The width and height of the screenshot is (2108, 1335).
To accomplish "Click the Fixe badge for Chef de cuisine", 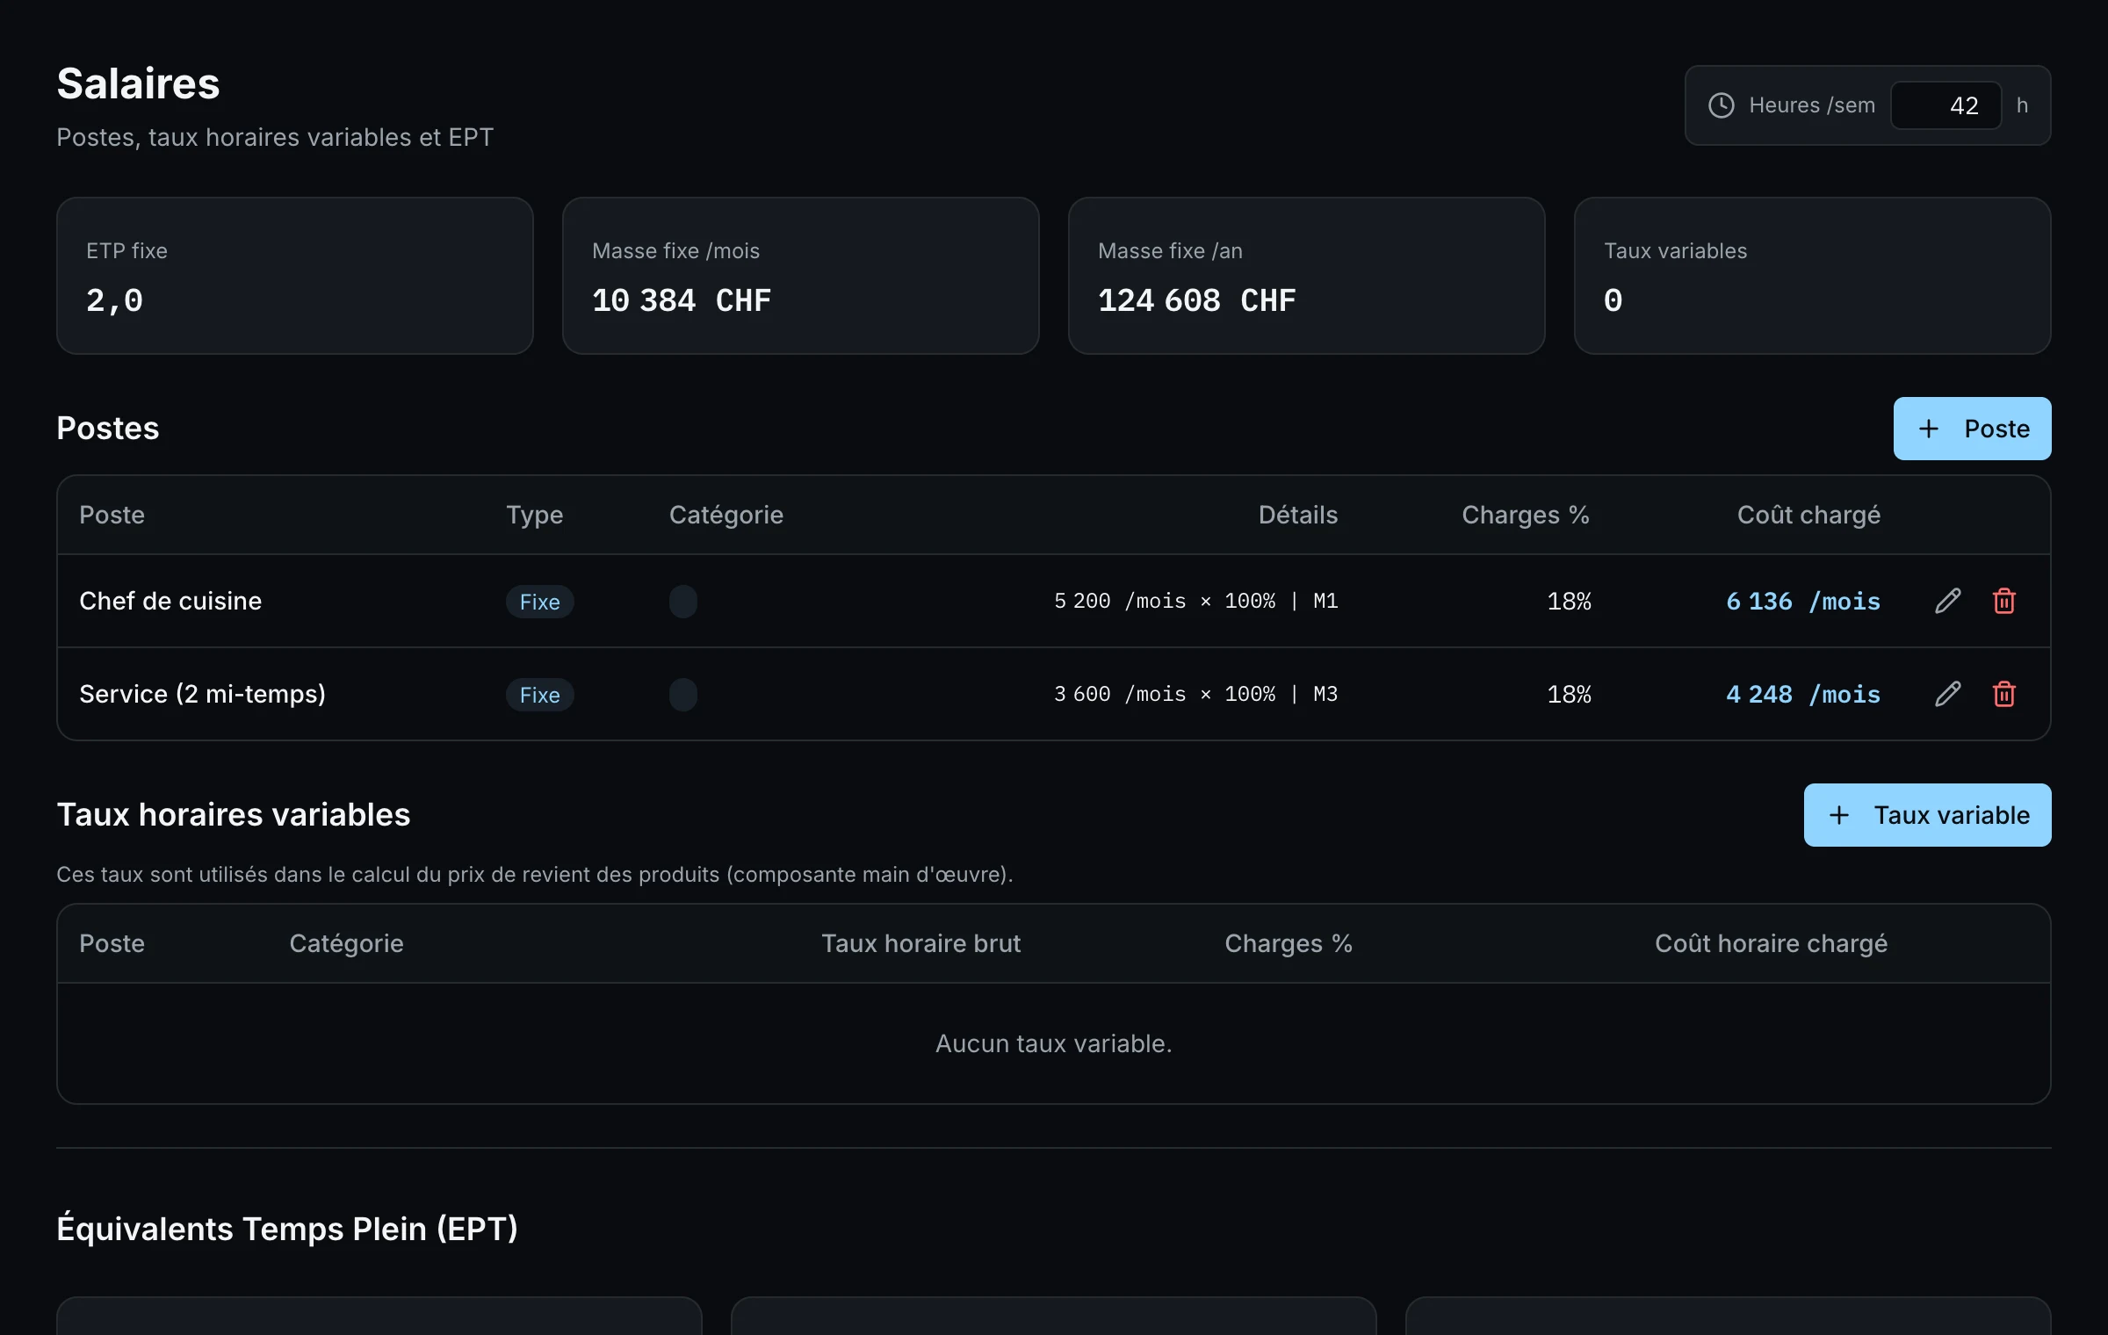I will 539,602.
